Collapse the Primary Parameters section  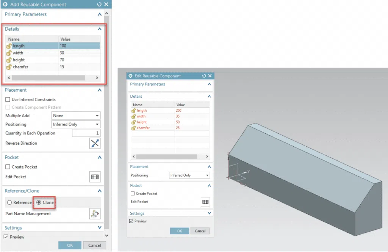click(x=100, y=14)
